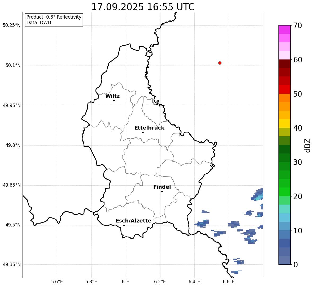Image resolution: width=314 pixels, height=287 pixels.
Task: Click the 49.8°N latitude label
Action: pyautogui.click(x=13, y=145)
